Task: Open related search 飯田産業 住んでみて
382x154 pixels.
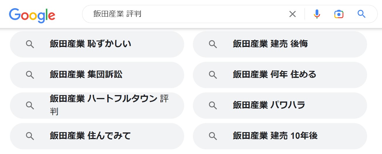Action: pyautogui.click(x=97, y=136)
